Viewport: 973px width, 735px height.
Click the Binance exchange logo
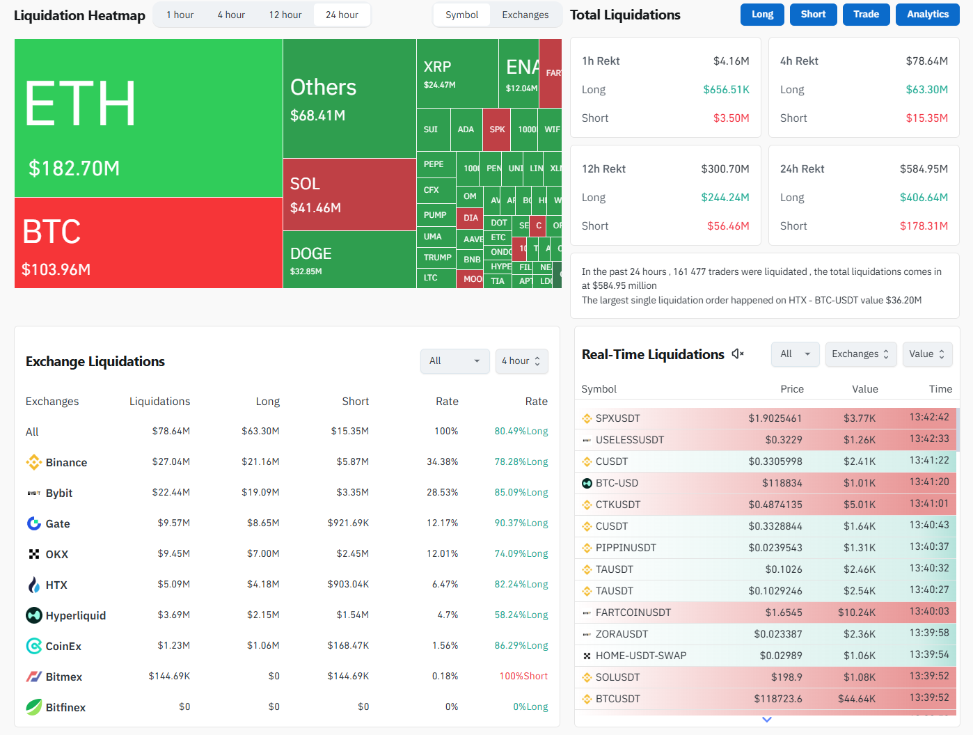click(33, 462)
